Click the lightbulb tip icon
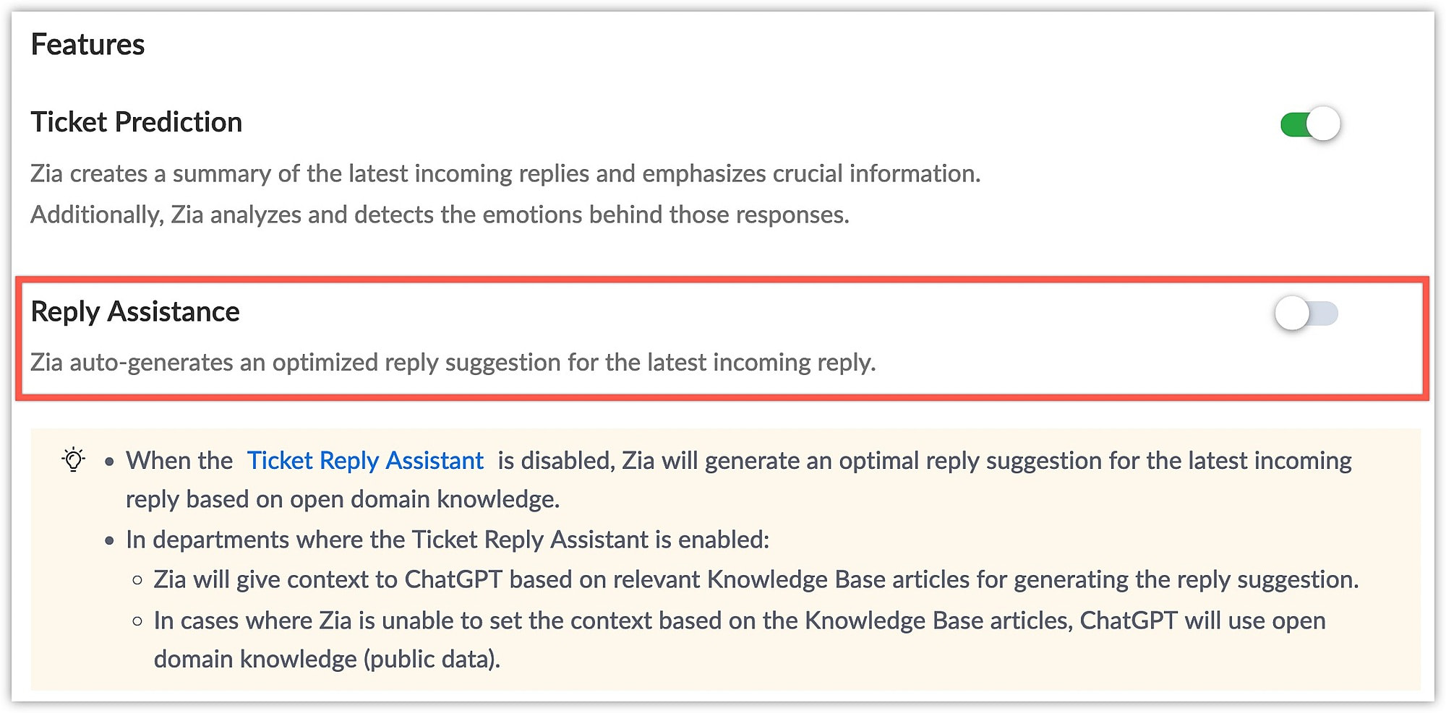The width and height of the screenshot is (1446, 713). (73, 459)
